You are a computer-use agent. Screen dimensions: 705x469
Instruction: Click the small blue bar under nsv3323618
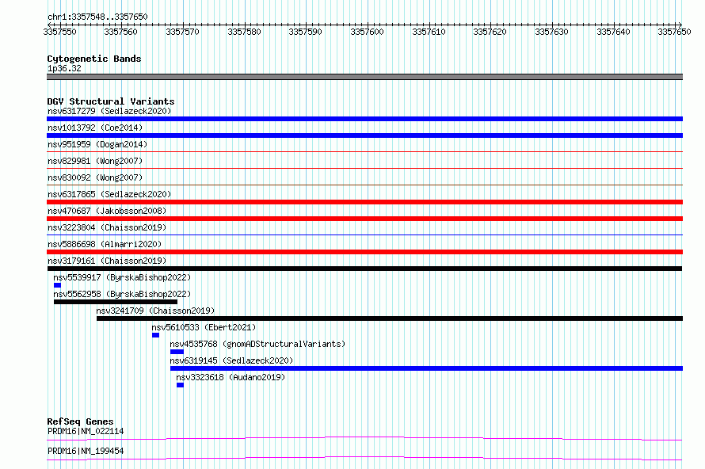(181, 385)
